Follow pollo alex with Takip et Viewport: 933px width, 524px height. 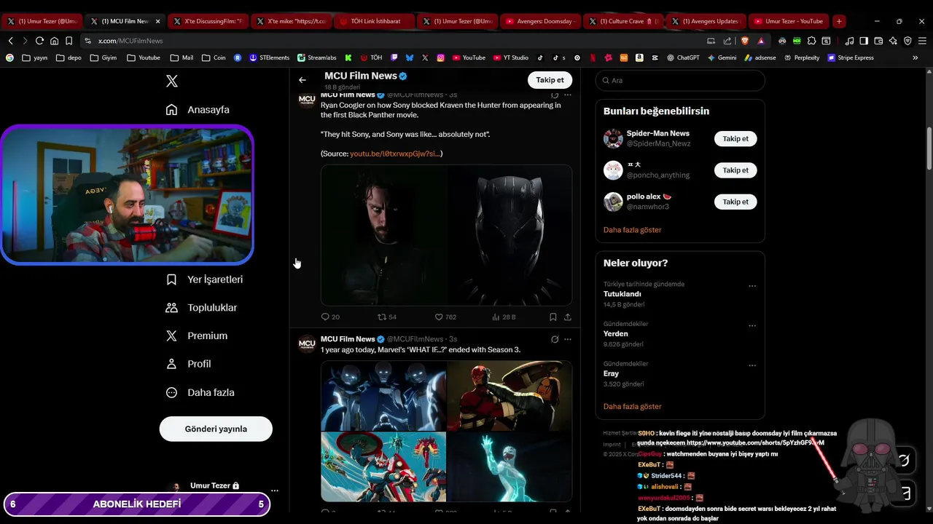point(735,202)
